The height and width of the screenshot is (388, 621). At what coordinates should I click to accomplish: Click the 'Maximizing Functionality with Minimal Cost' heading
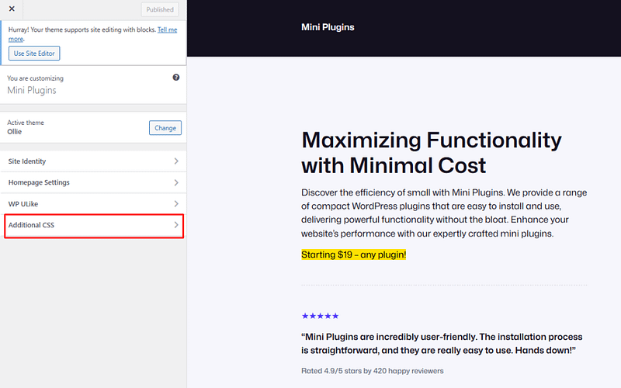point(432,152)
